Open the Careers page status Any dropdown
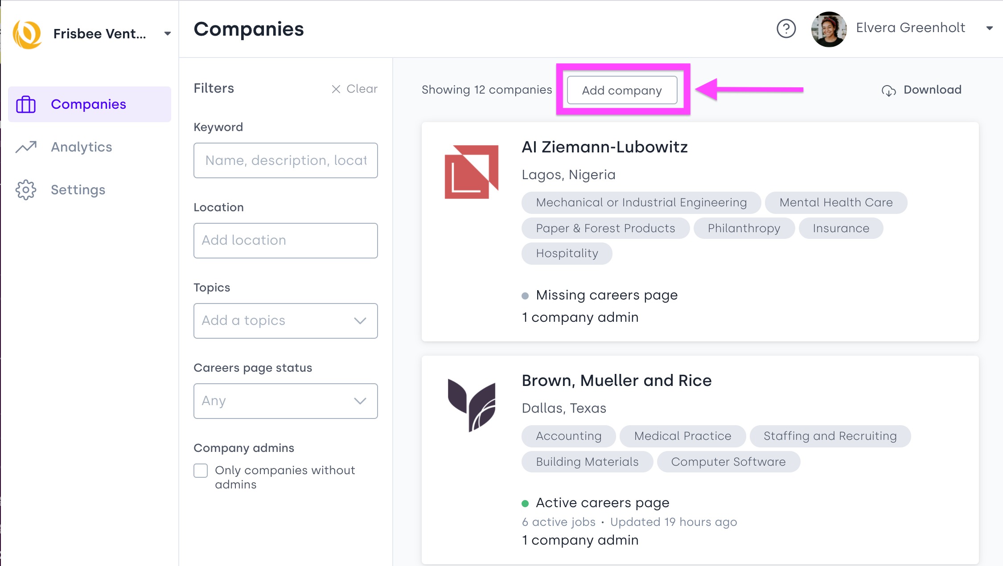This screenshot has width=1003, height=566. (286, 401)
